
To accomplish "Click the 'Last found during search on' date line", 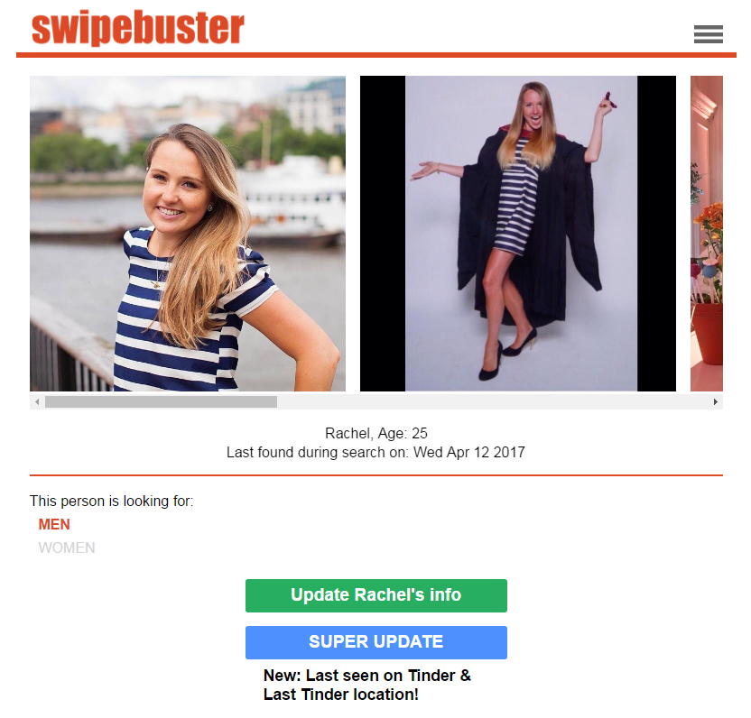I will 376,452.
